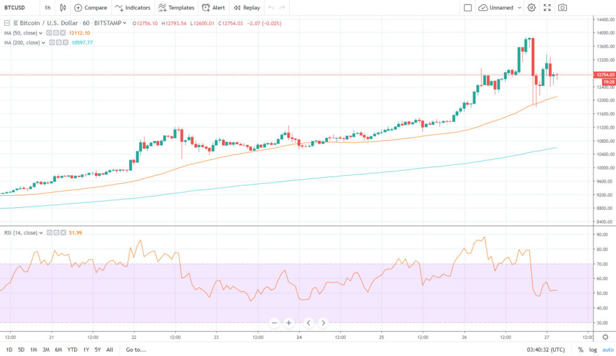Select the current price label 12754.03
The height and width of the screenshot is (356, 616).
(604, 75)
